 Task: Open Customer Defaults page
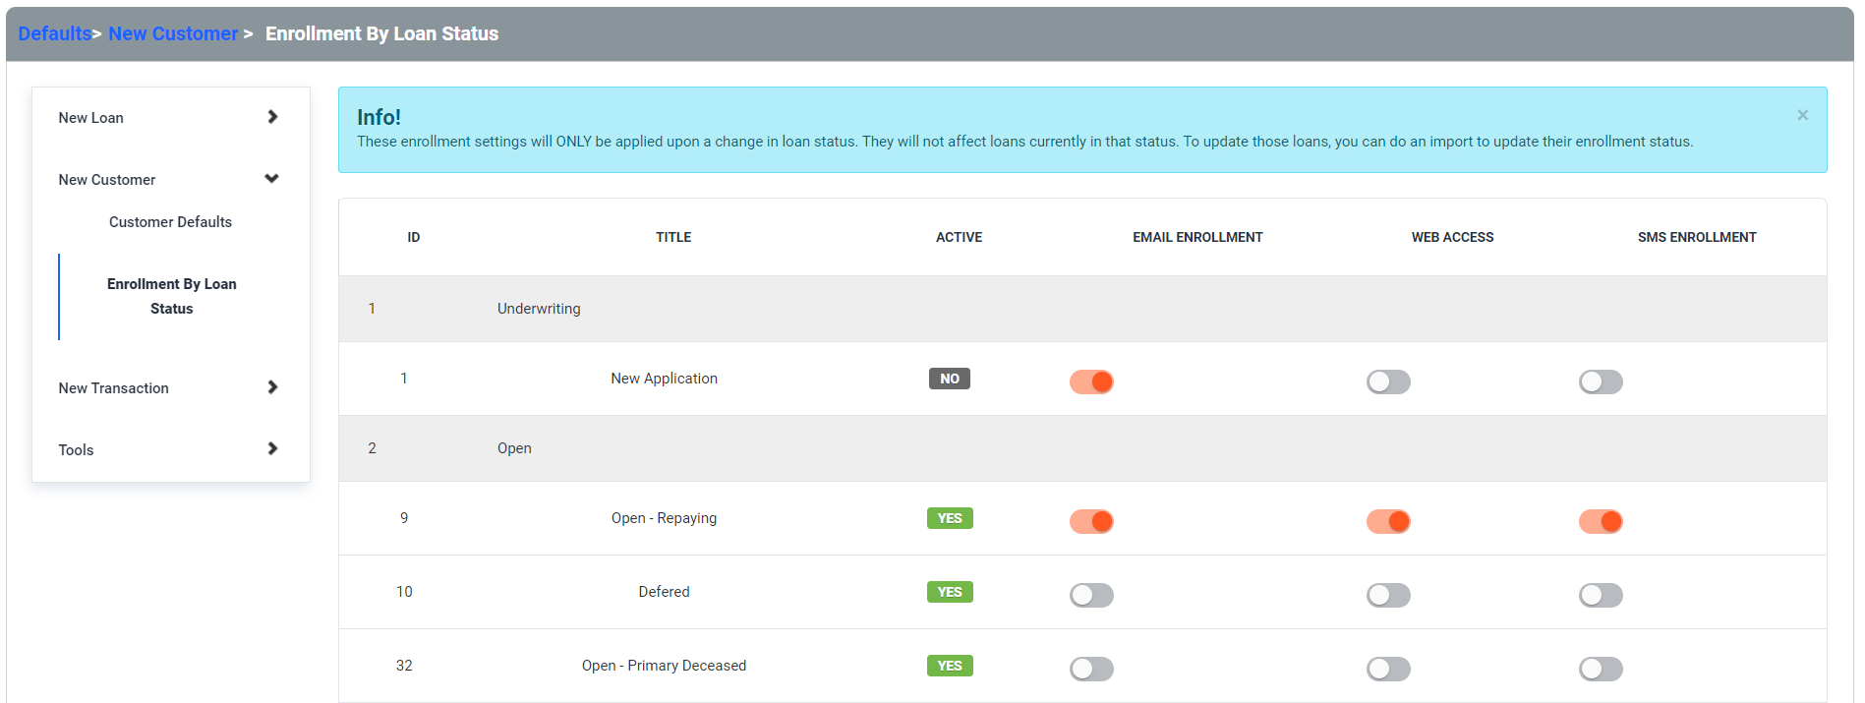coord(170,222)
